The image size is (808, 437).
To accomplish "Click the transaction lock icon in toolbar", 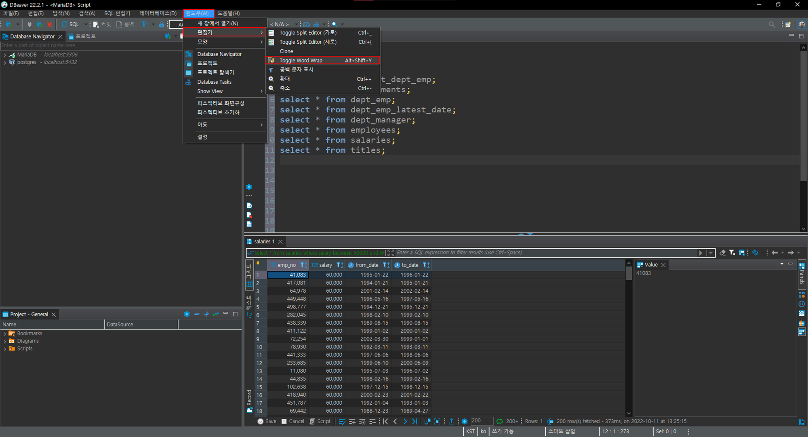I will pyautogui.click(x=162, y=24).
